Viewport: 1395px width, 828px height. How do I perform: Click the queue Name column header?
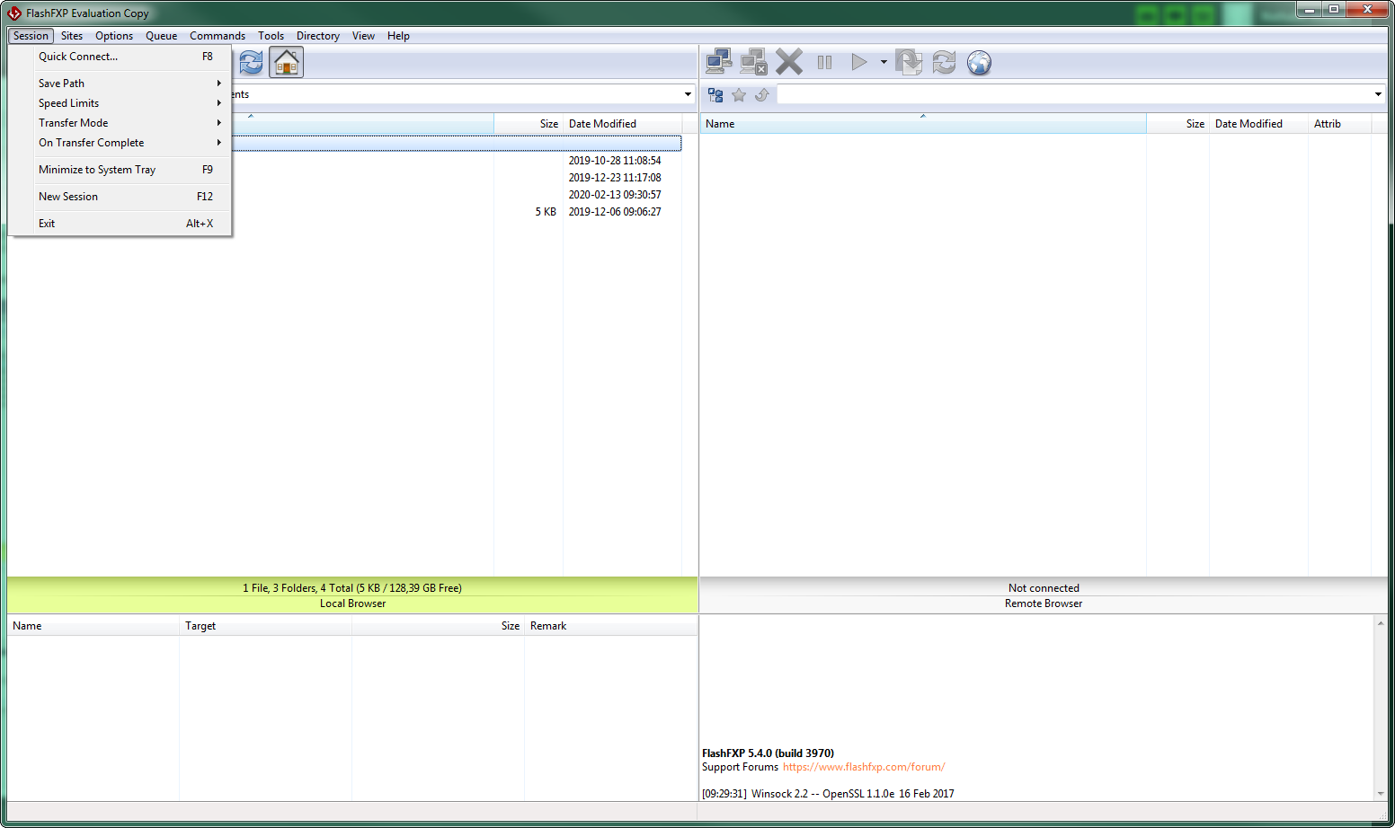[x=93, y=626]
